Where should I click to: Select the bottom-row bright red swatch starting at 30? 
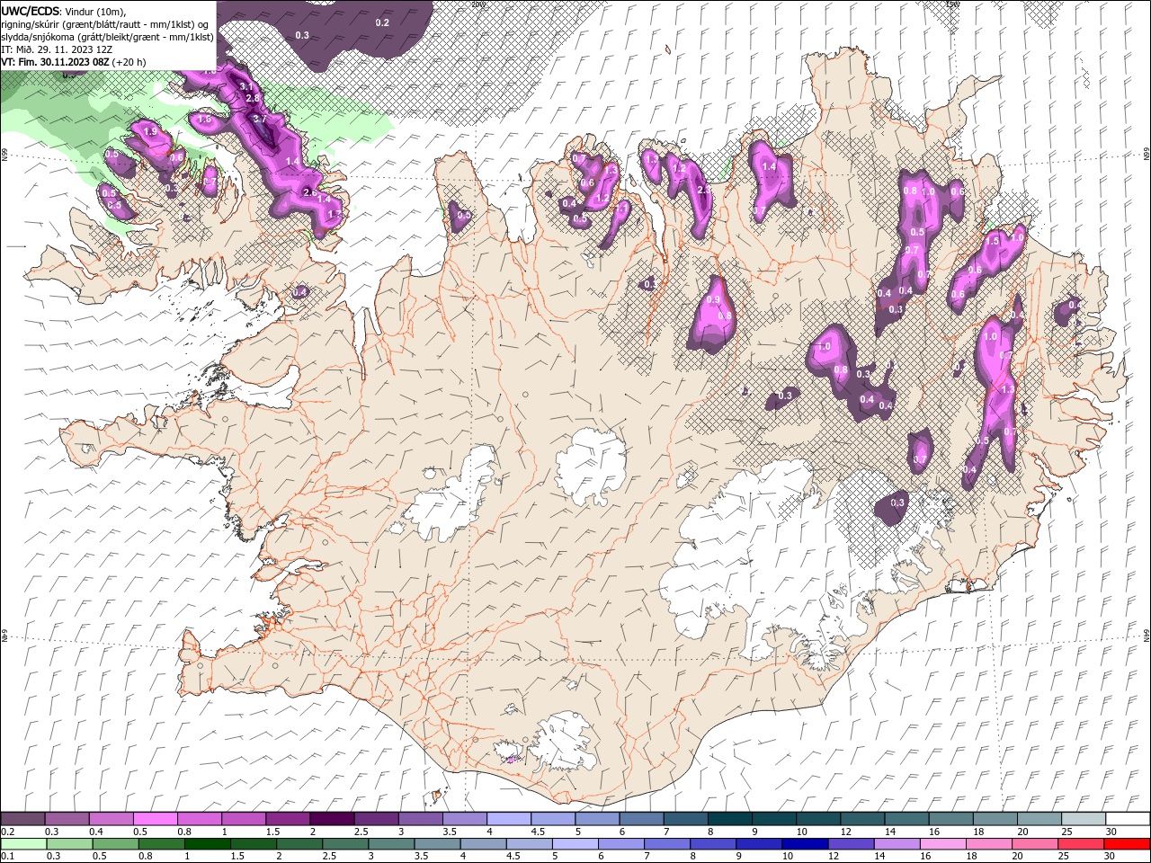pyautogui.click(x=1128, y=844)
